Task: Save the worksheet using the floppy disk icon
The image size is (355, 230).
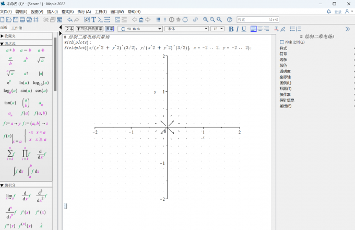Action: click(16, 20)
